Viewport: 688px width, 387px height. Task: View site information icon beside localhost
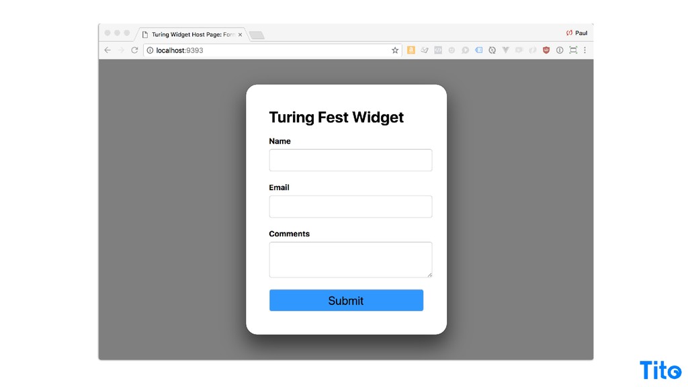point(150,50)
